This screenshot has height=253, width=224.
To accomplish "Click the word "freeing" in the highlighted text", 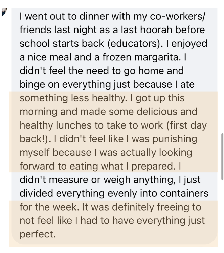I will pos(172,207).
